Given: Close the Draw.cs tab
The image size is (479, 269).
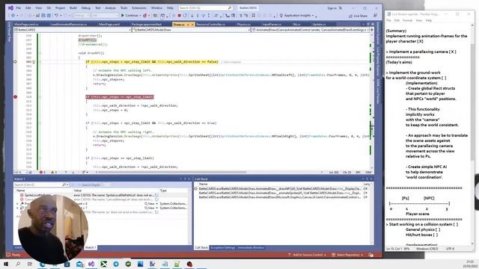Looking at the screenshot, I should [x=192, y=25].
